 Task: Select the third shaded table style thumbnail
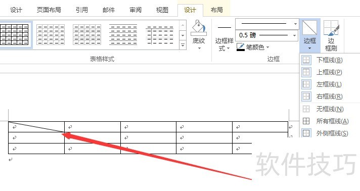pyautogui.click(x=87, y=35)
